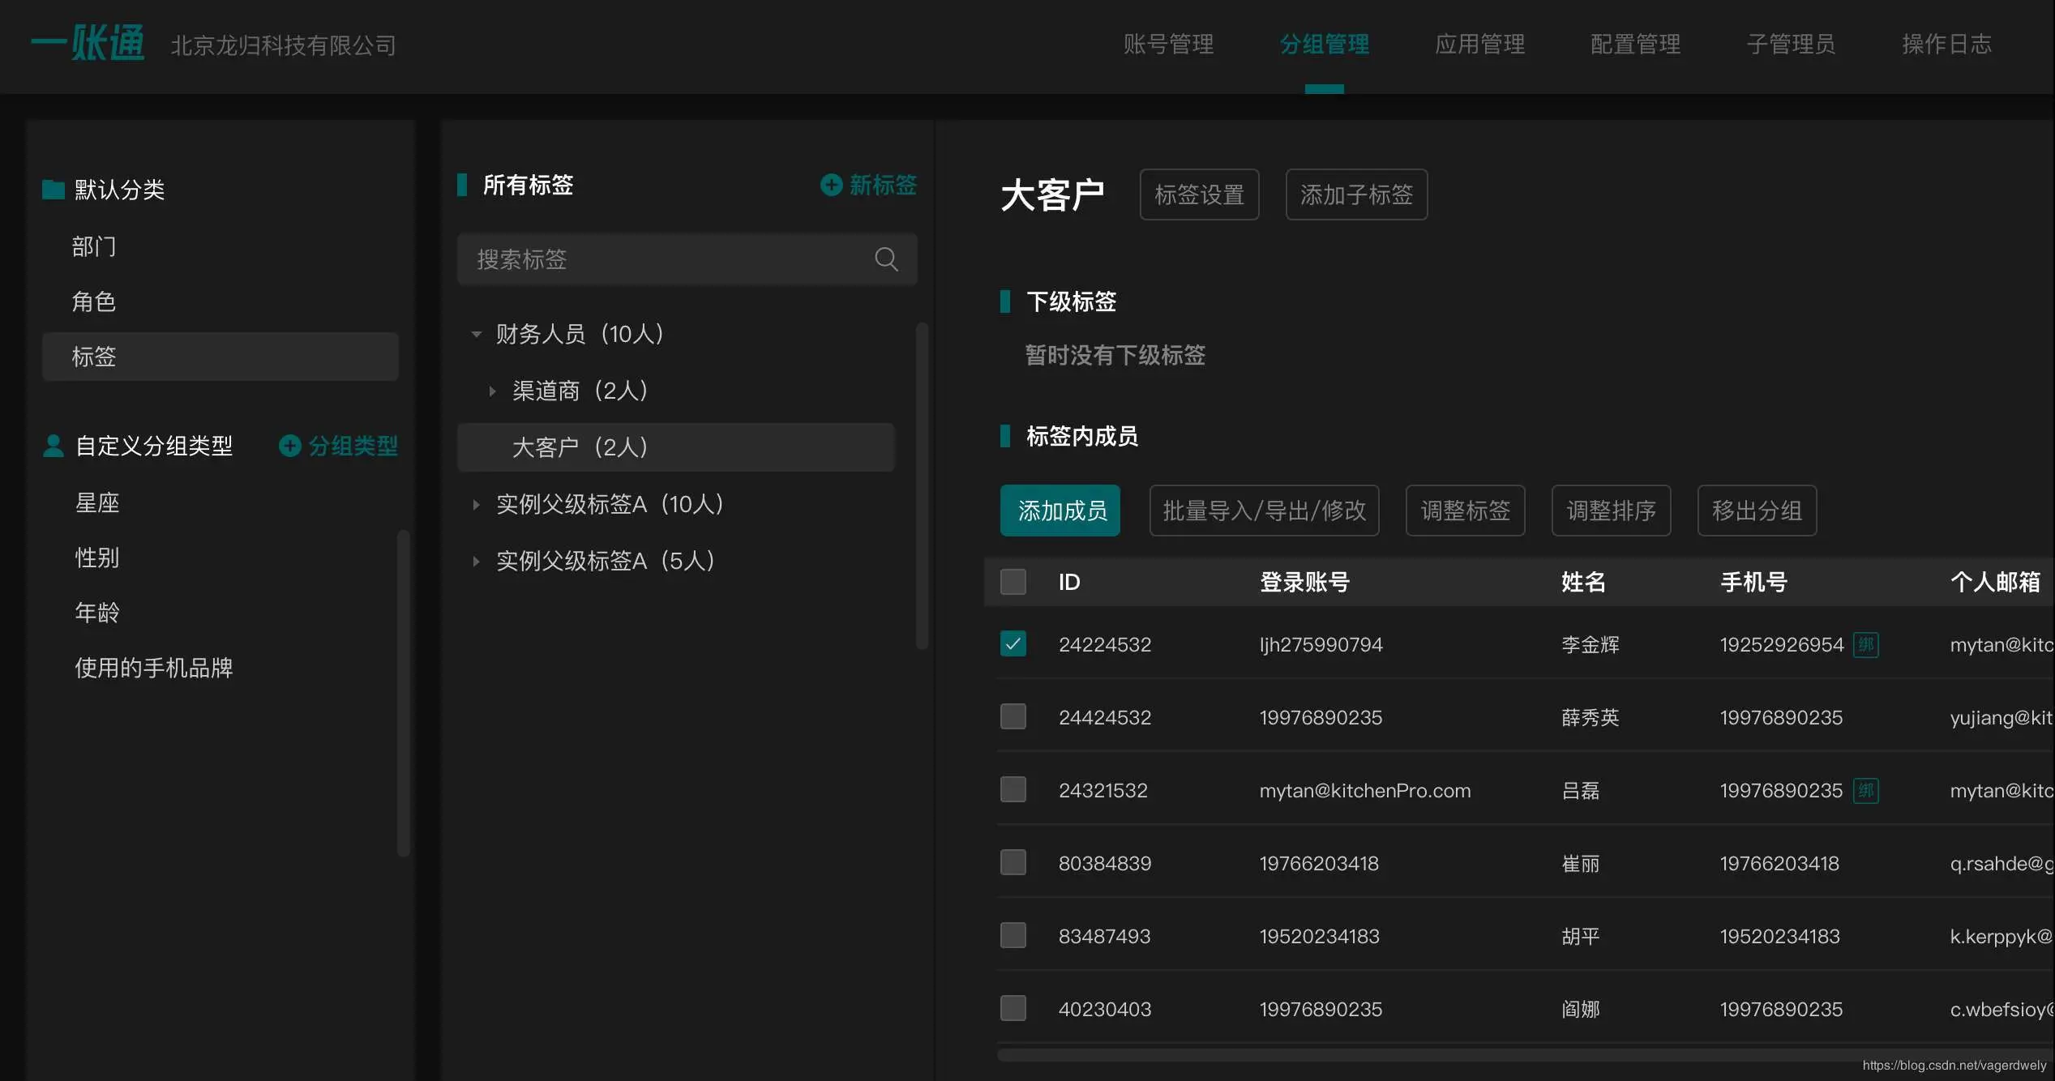Click the 绑 badge in 吕磊's row

[1865, 791]
